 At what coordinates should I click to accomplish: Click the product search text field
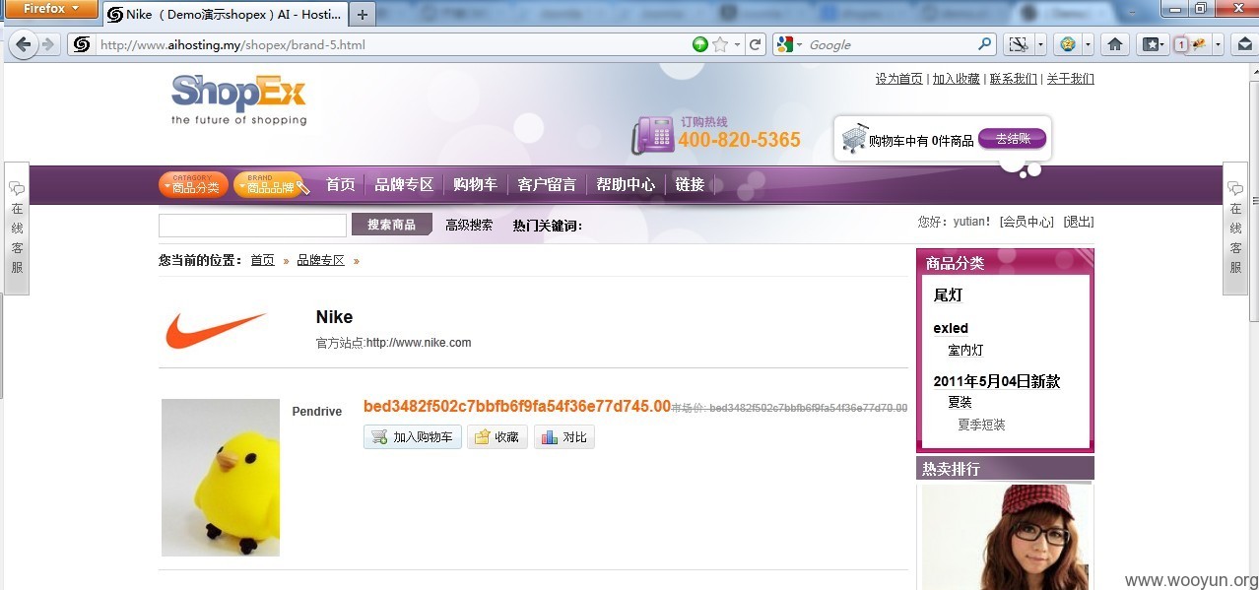point(252,226)
